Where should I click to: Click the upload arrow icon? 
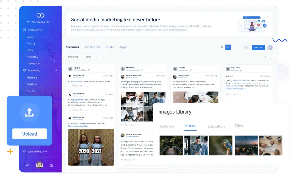[x=29, y=113]
